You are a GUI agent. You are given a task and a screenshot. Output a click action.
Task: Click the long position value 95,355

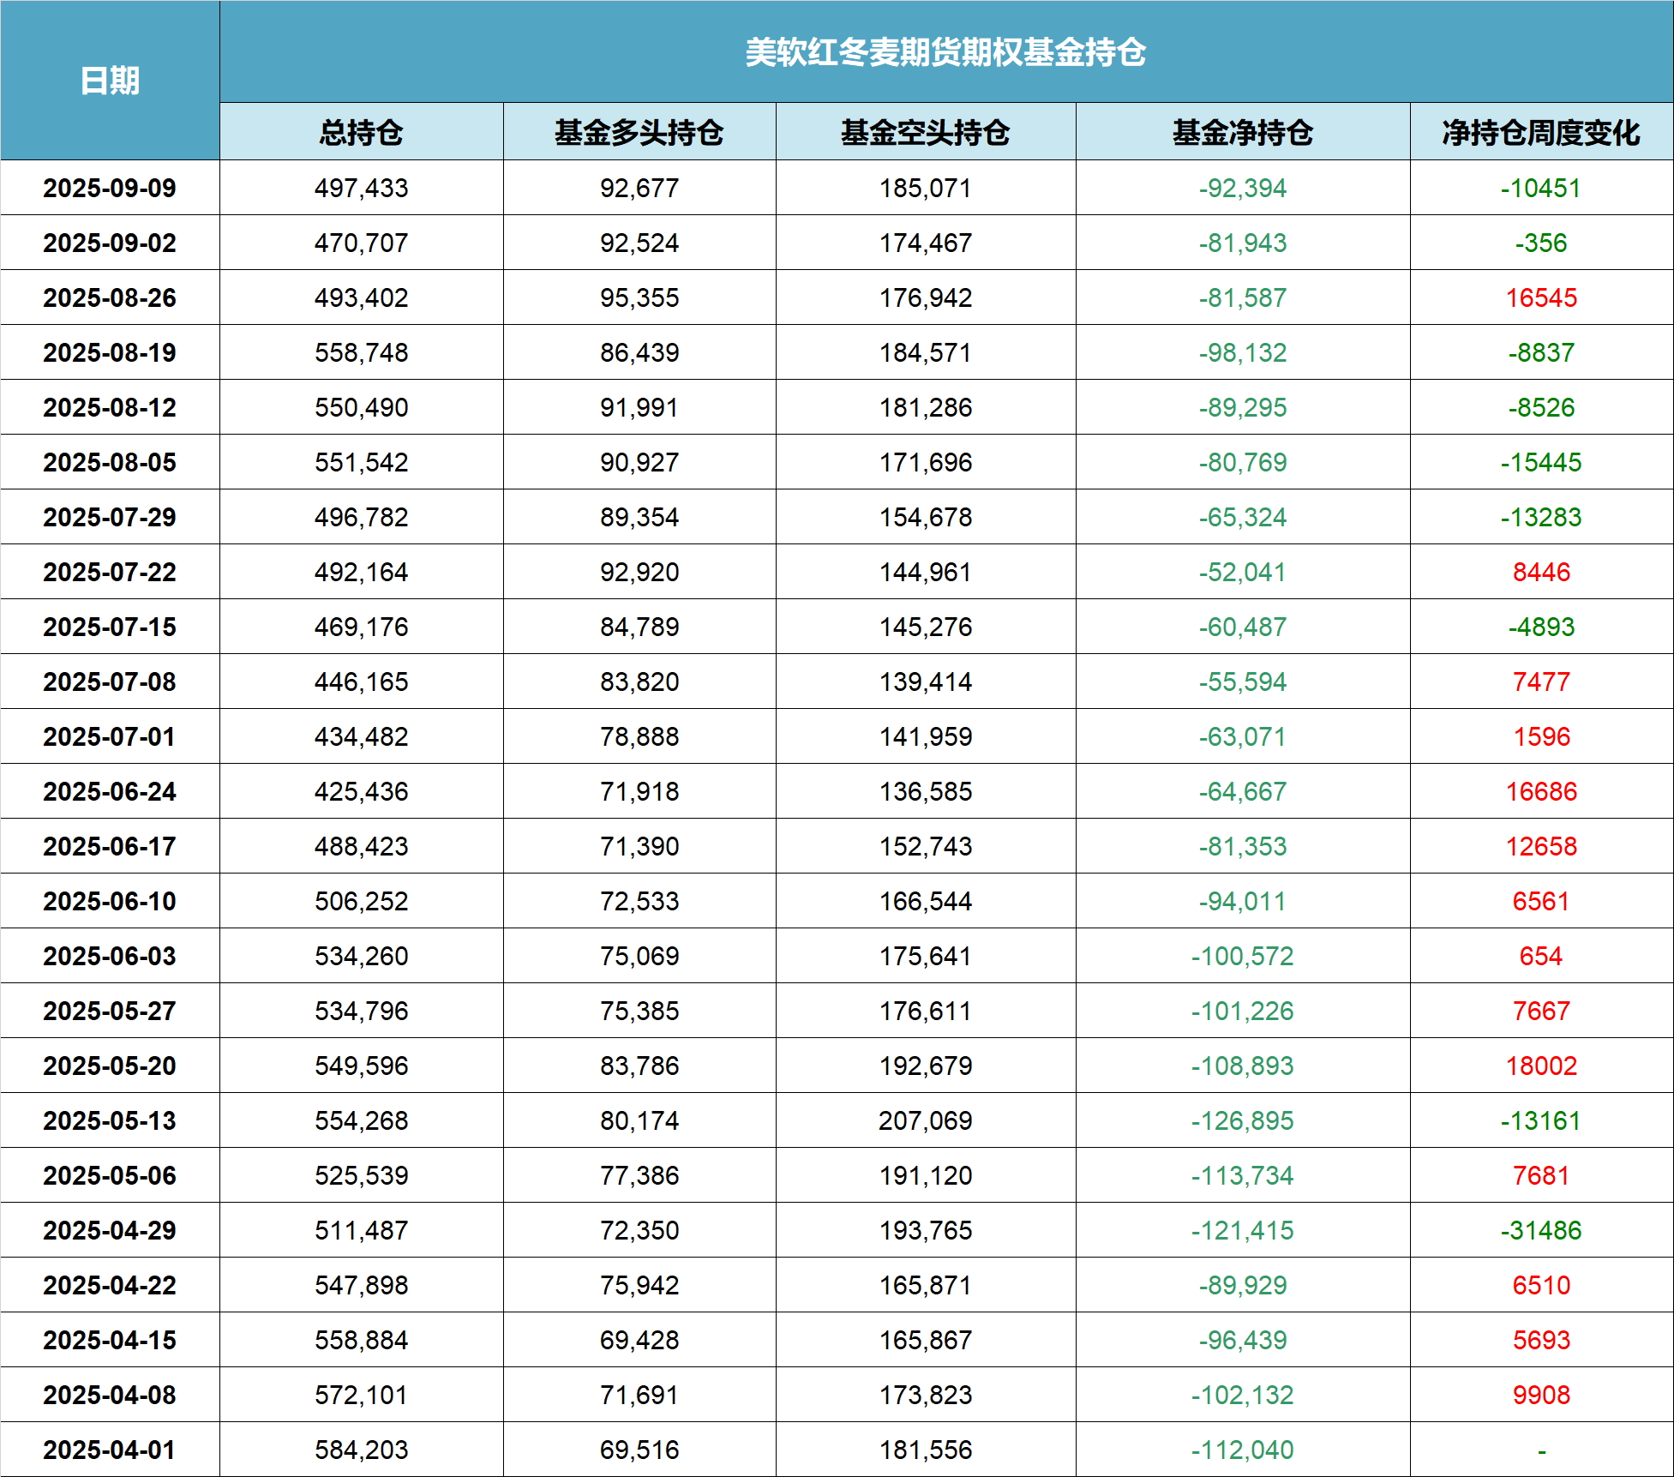(x=639, y=297)
